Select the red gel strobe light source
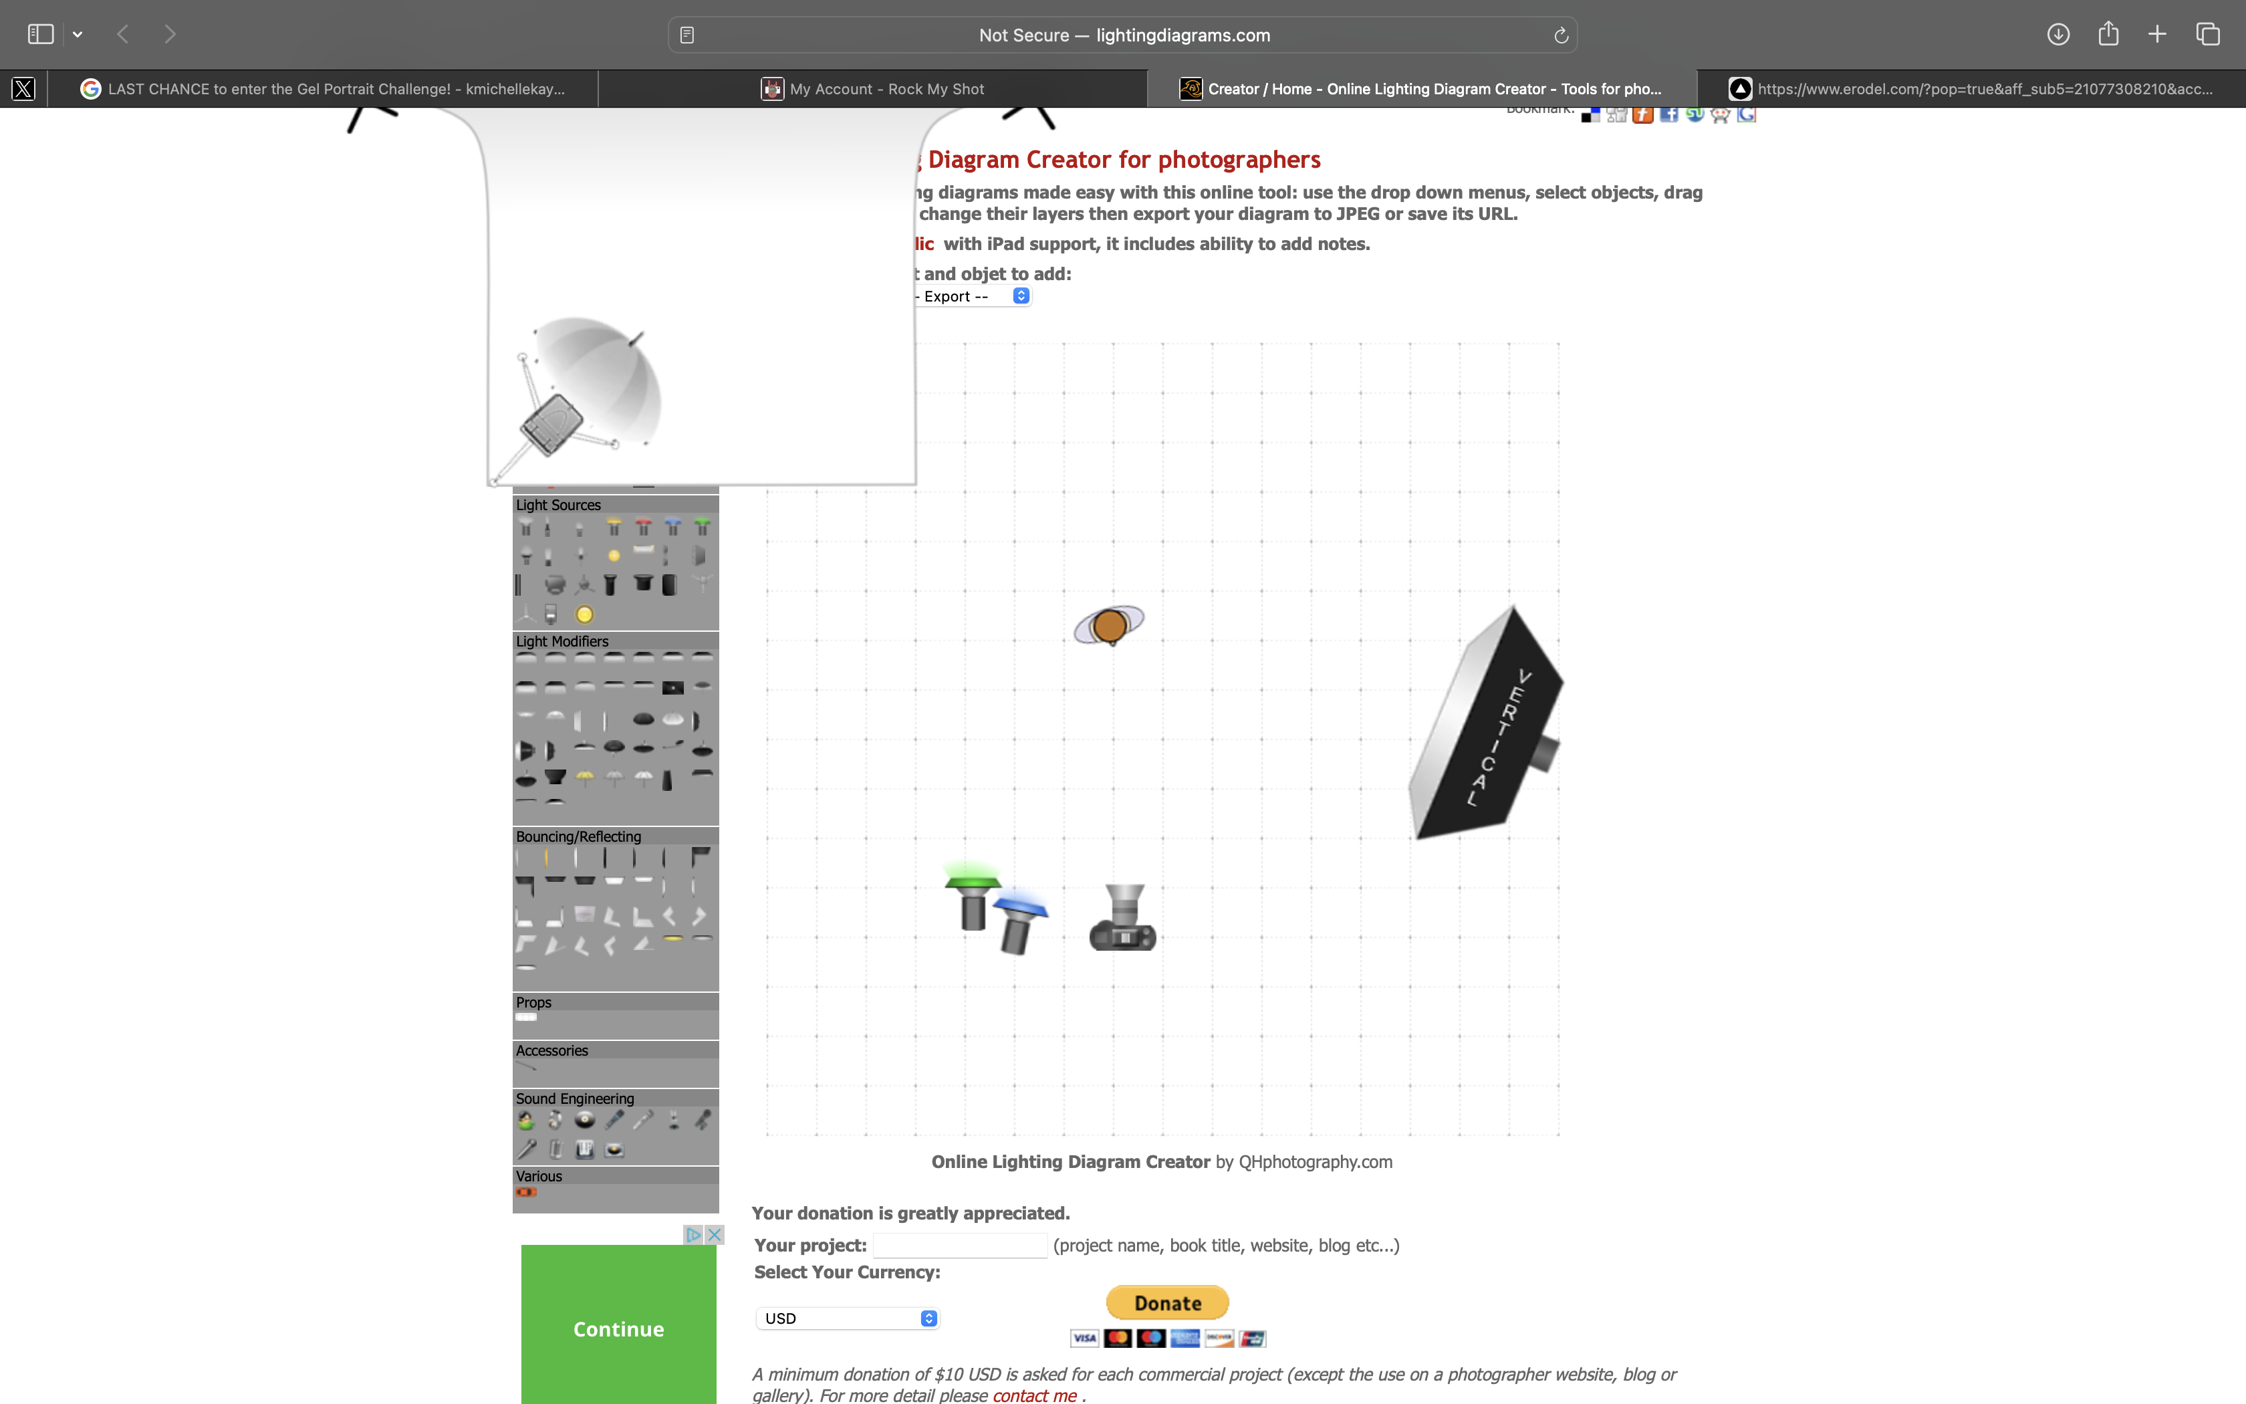The image size is (2246, 1404). [643, 528]
